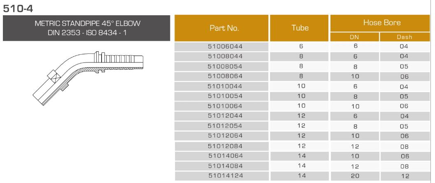
Task: Select part number 51010044
Action: [225, 86]
